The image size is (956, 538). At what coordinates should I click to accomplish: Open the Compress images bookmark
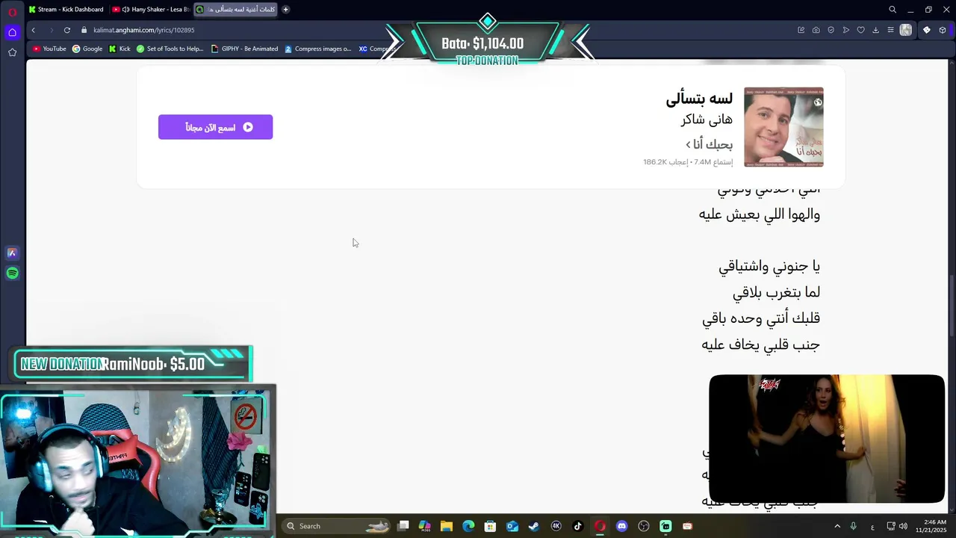point(317,49)
